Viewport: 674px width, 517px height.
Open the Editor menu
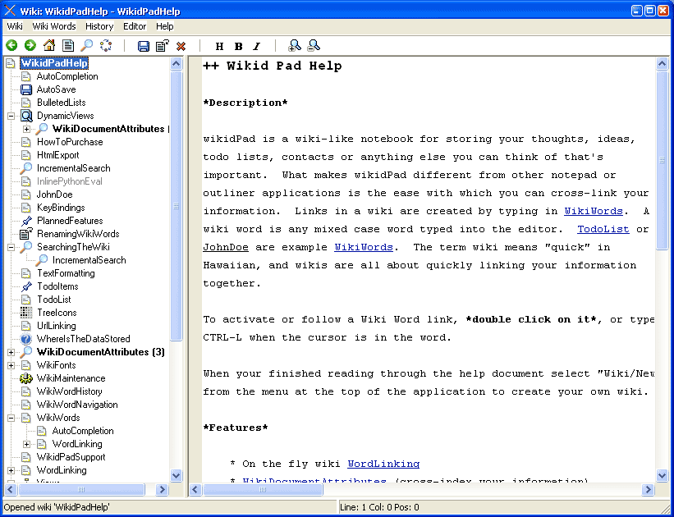coord(135,26)
